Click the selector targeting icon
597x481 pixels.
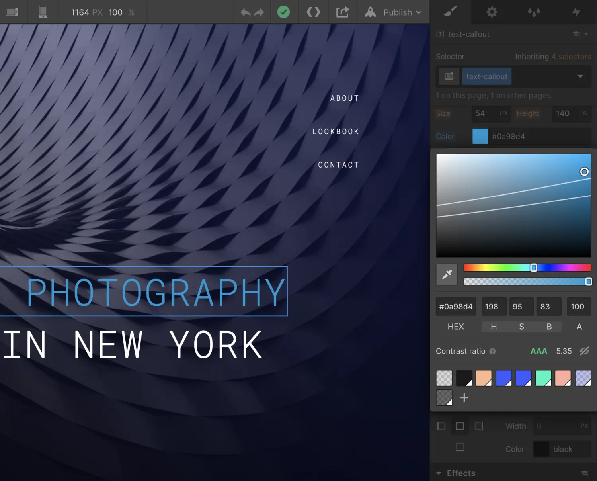coord(449,76)
